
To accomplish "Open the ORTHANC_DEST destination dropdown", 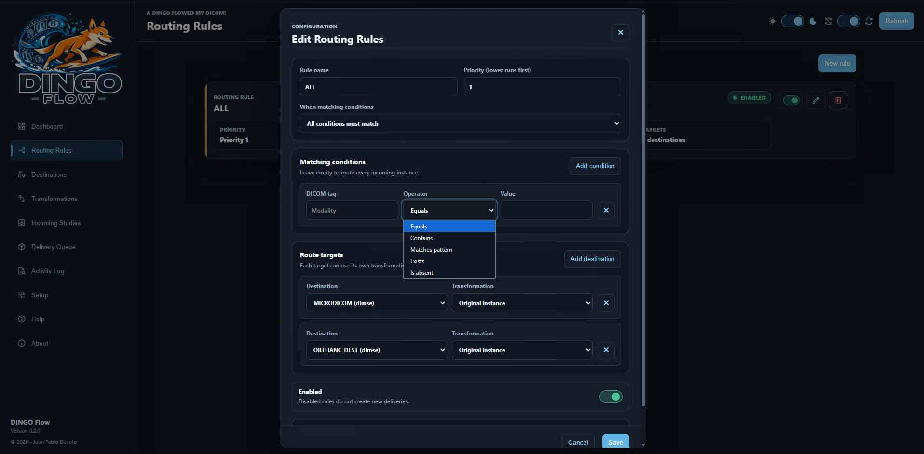I will (376, 350).
